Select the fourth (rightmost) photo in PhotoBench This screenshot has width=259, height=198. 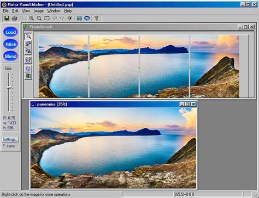[215, 66]
